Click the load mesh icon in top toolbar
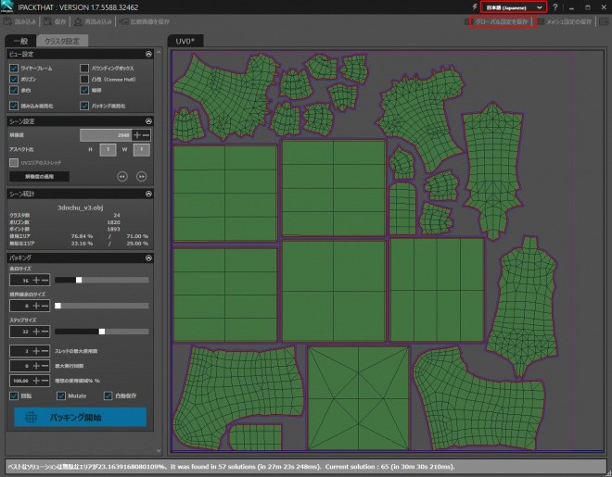 [7, 22]
